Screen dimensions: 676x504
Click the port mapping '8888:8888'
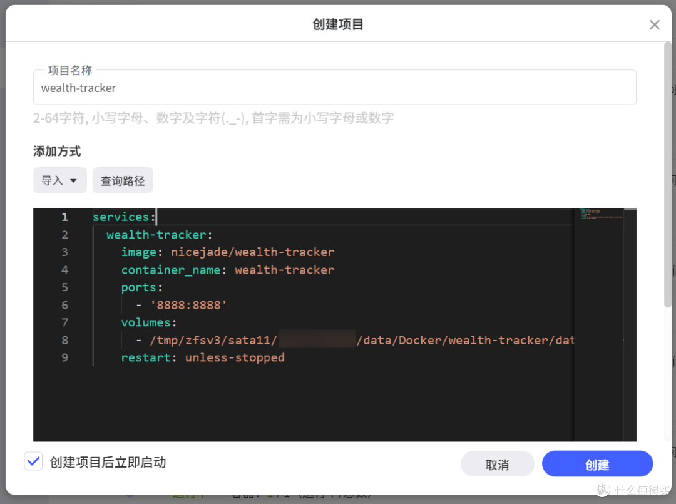pyautogui.click(x=188, y=306)
